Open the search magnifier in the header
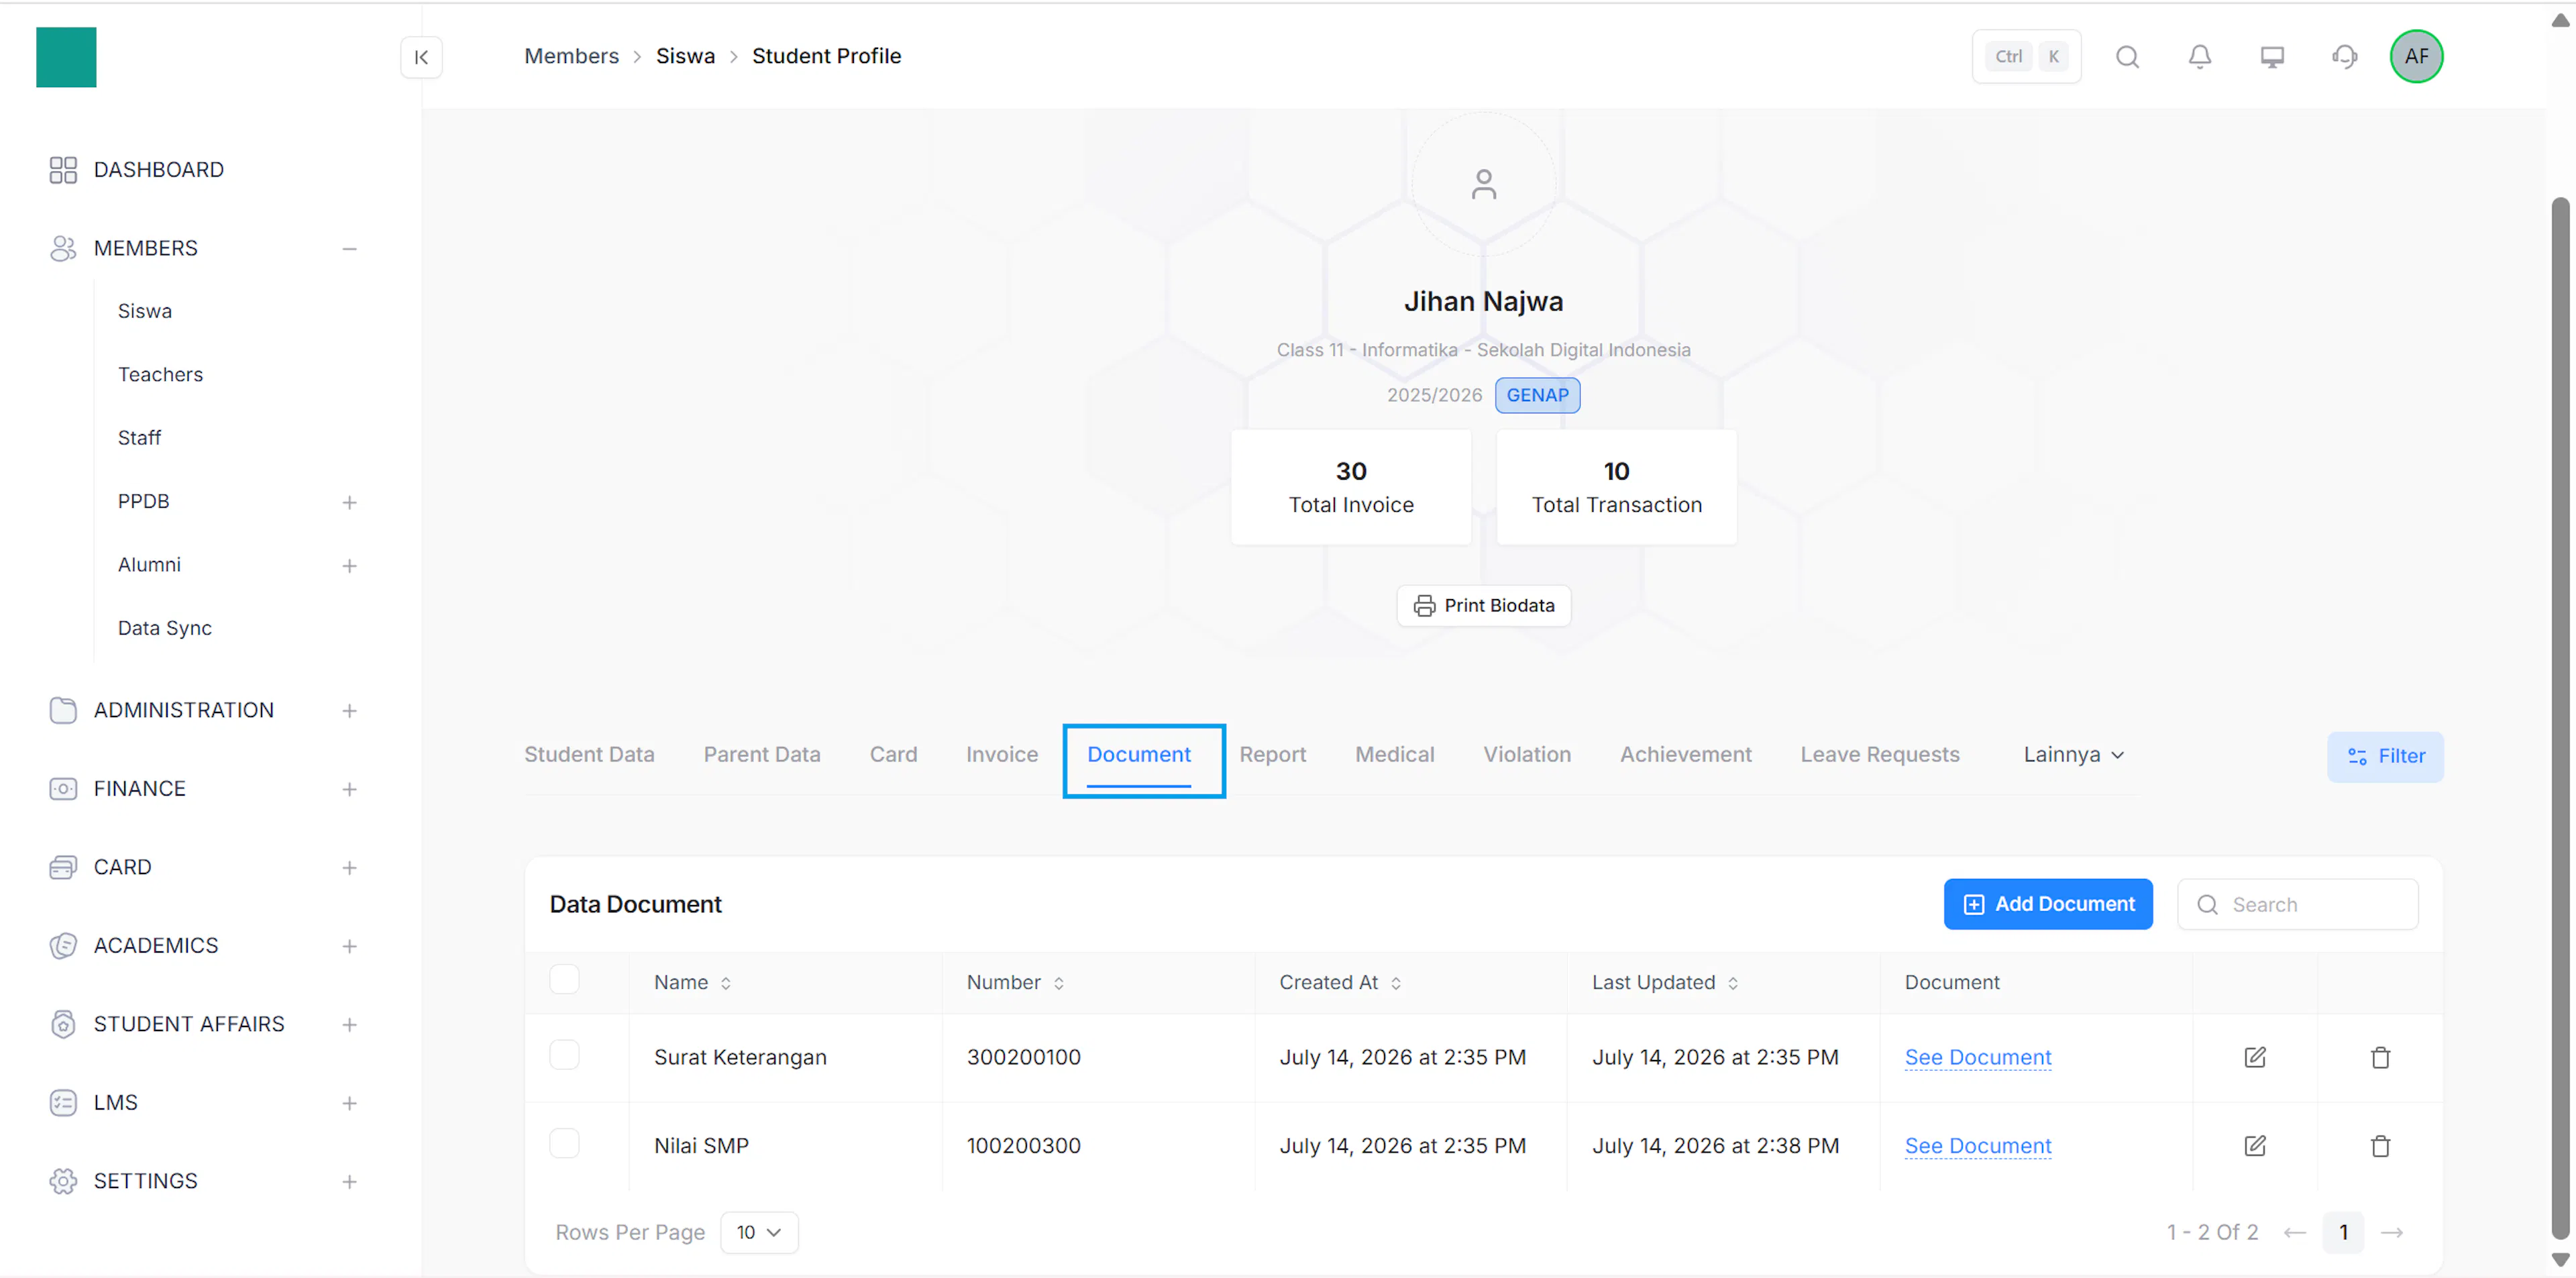 click(2127, 57)
